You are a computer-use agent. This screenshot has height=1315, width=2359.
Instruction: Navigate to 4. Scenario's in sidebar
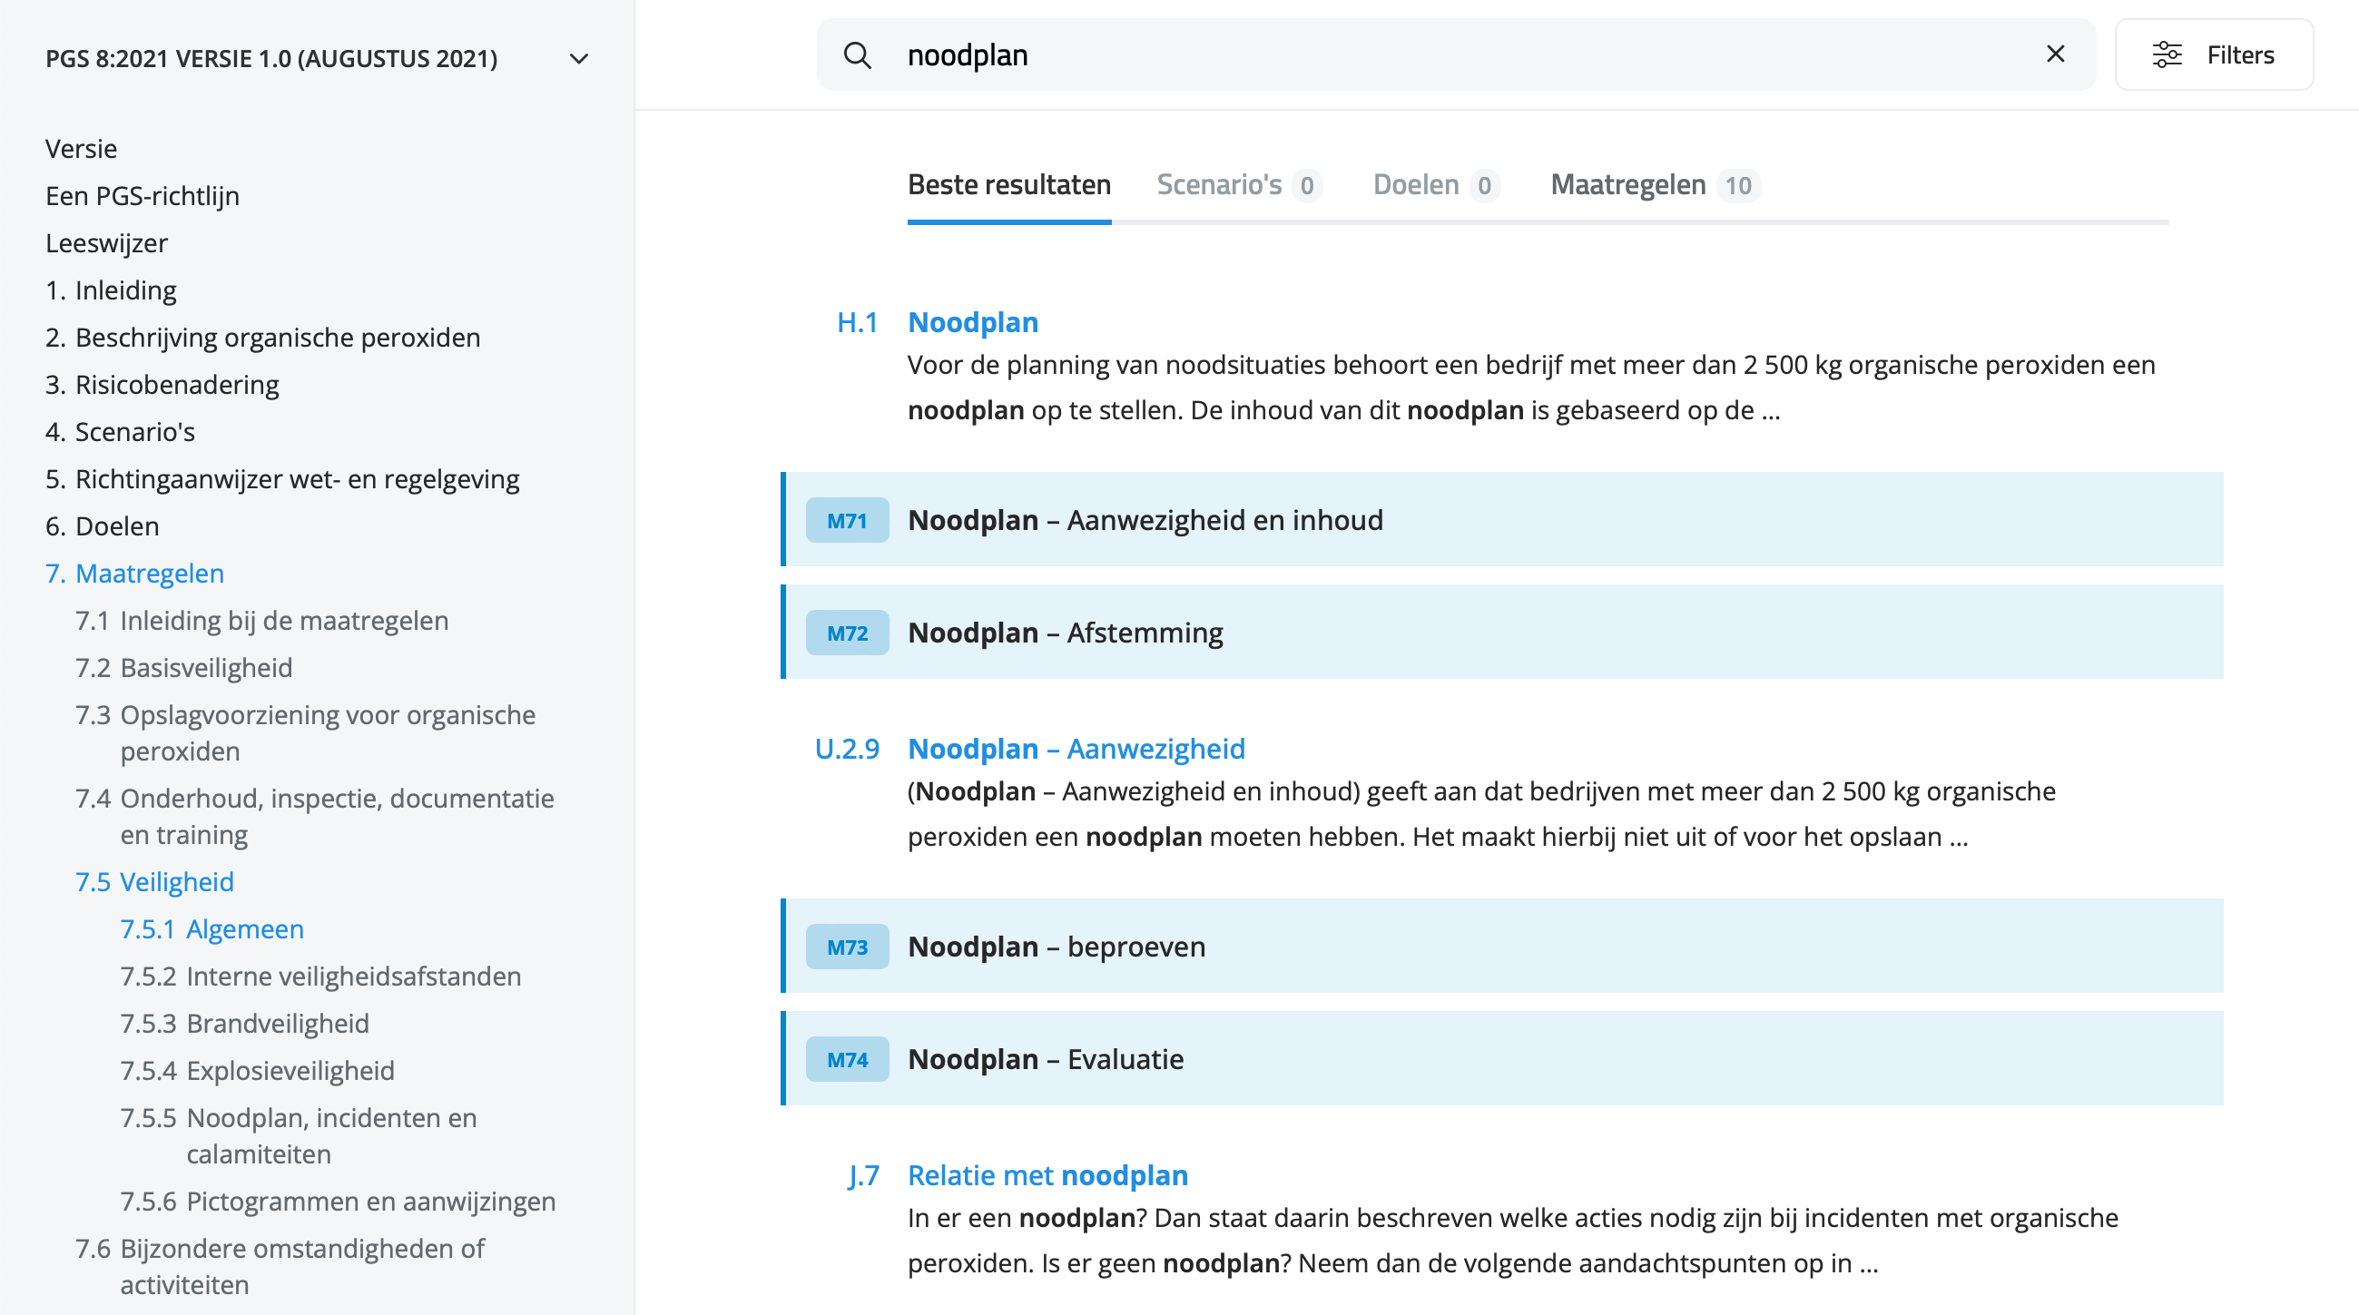coord(120,431)
